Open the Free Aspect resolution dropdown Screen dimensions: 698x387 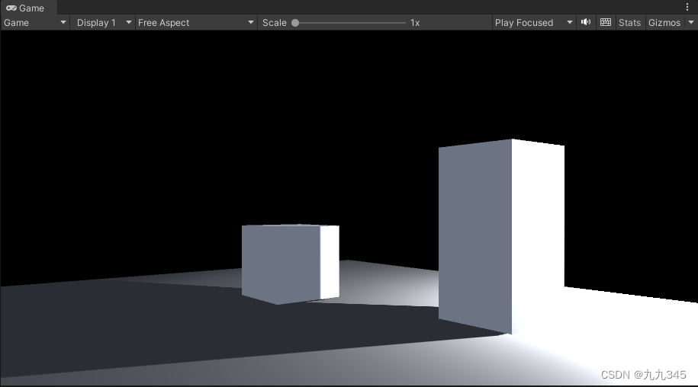click(x=196, y=23)
